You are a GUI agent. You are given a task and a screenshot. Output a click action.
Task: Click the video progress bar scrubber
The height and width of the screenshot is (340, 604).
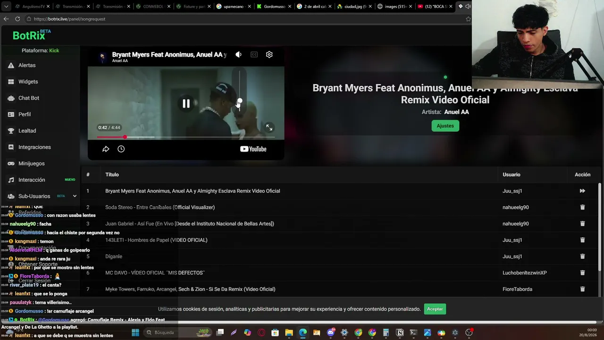coord(125,137)
